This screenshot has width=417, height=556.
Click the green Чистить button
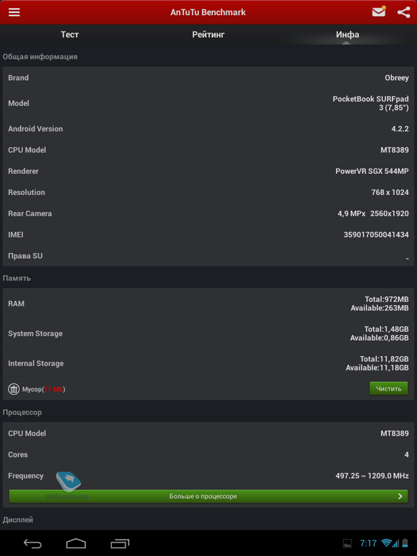click(x=389, y=388)
